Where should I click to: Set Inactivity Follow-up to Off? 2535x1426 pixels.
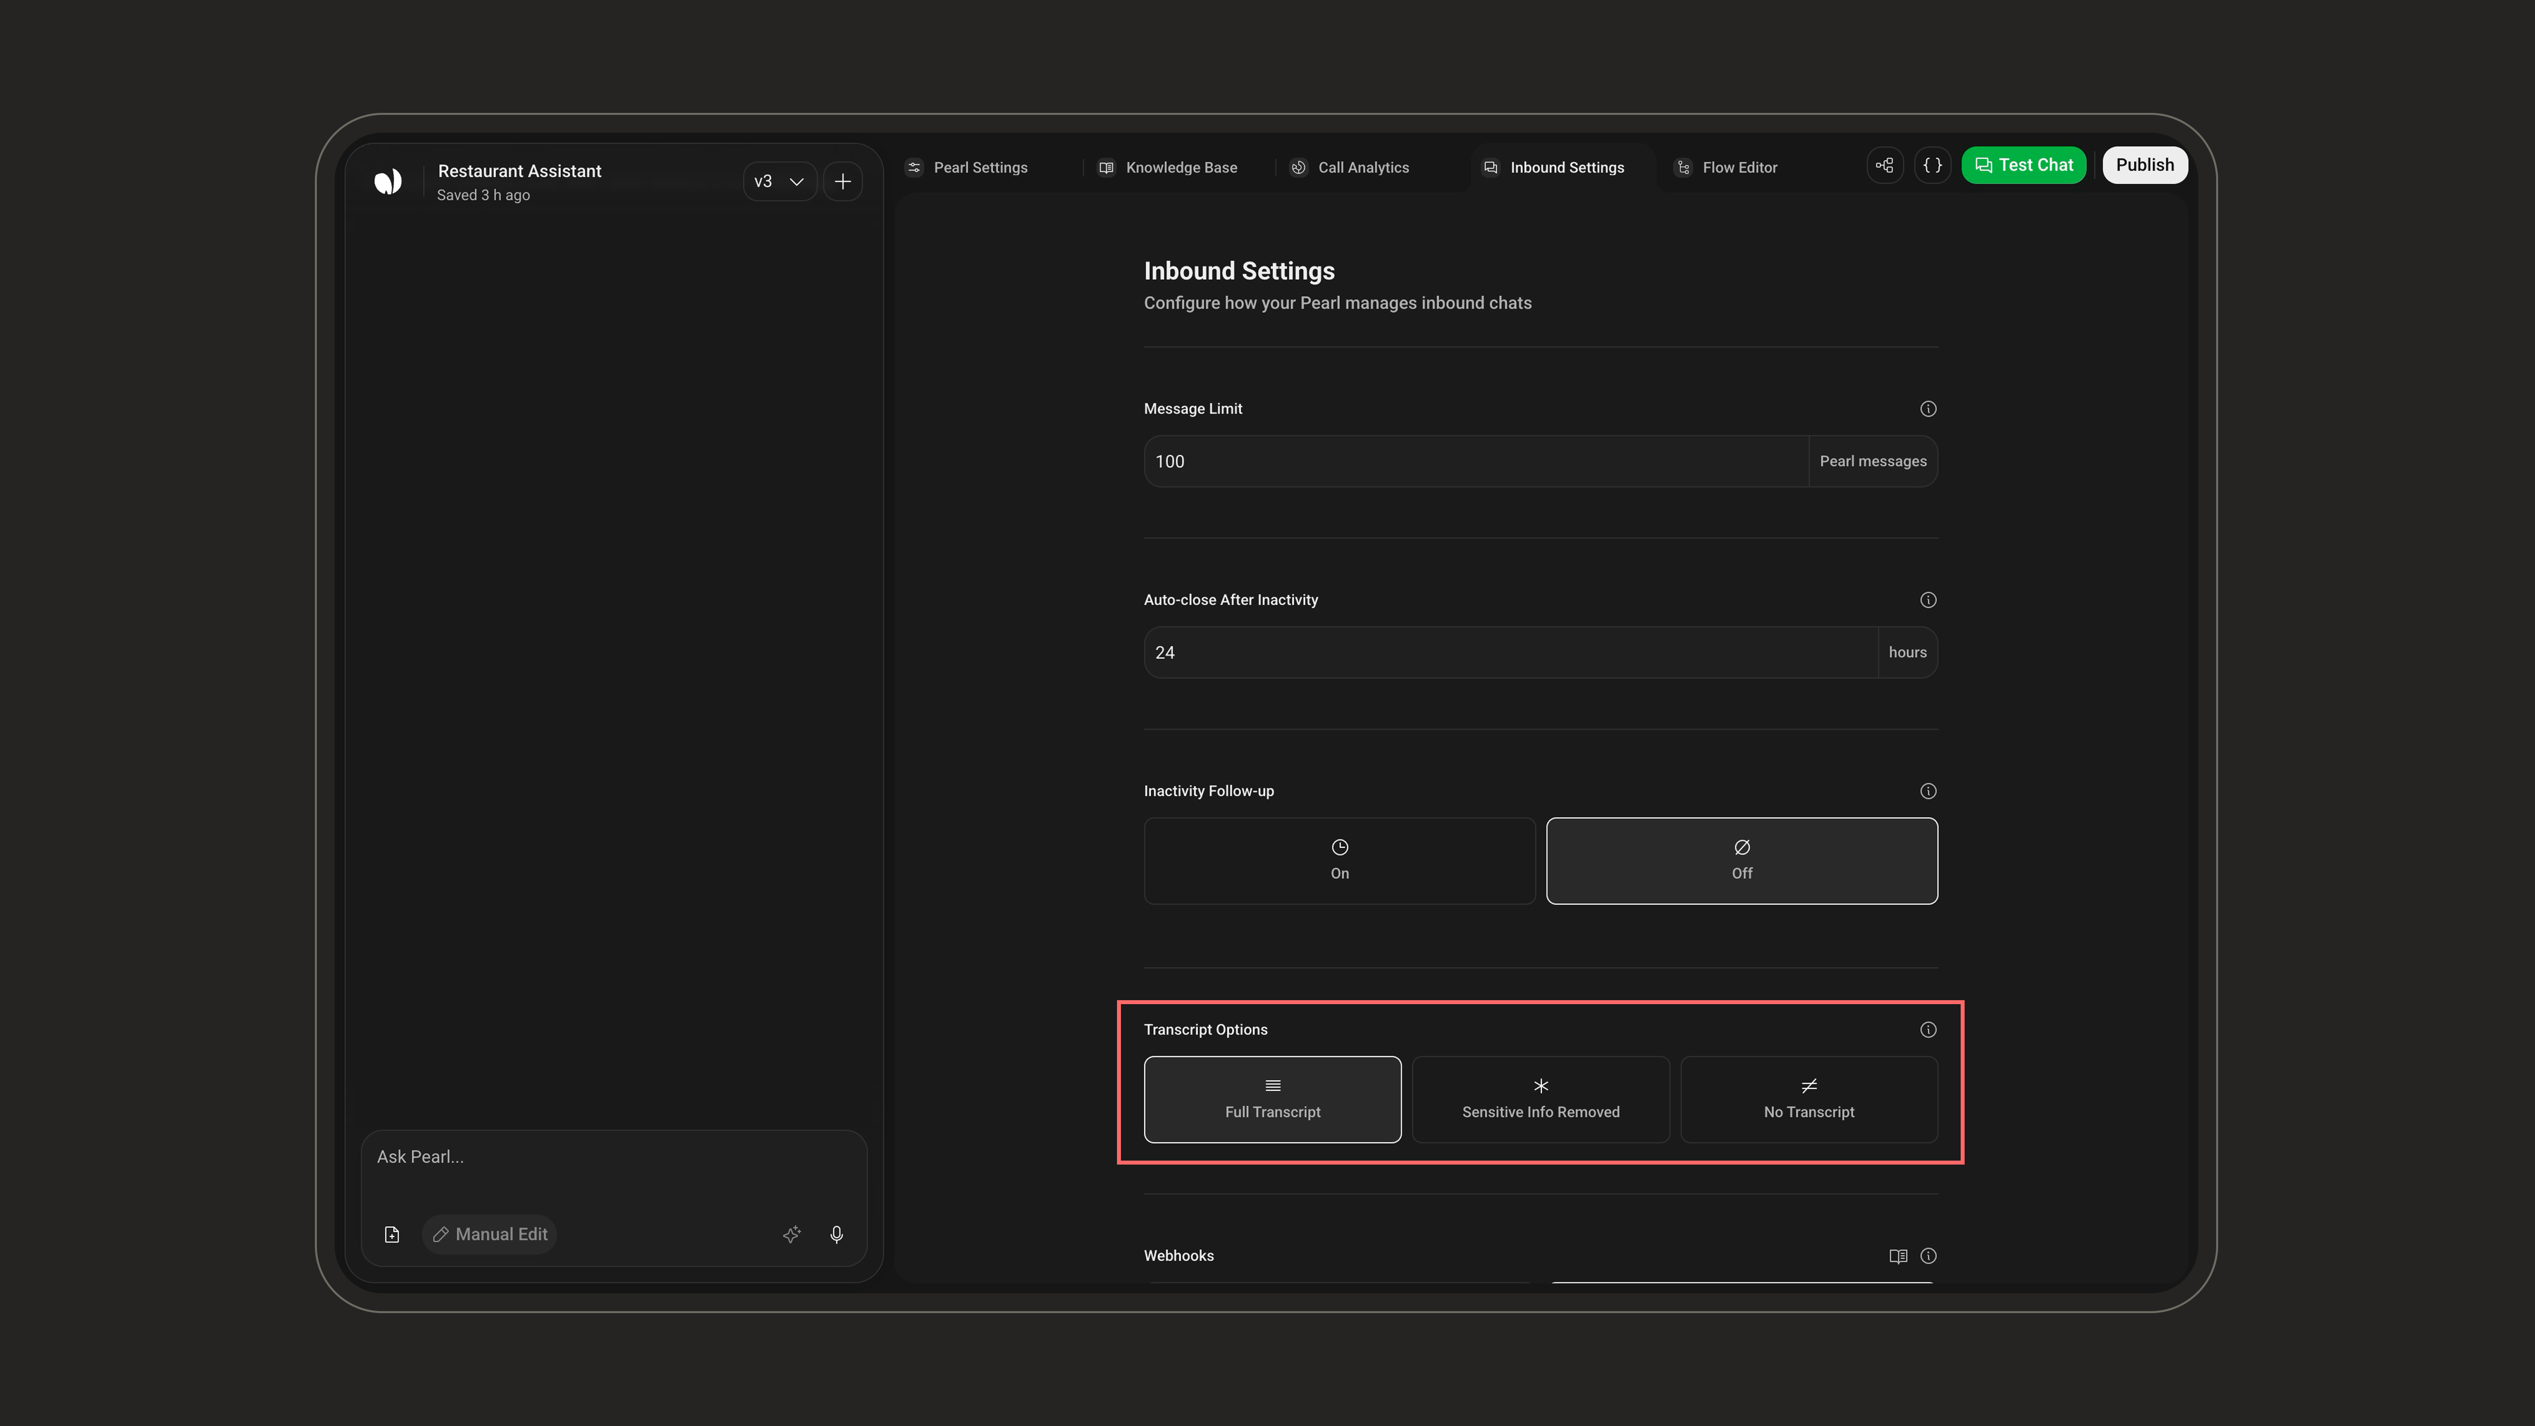(x=1742, y=861)
